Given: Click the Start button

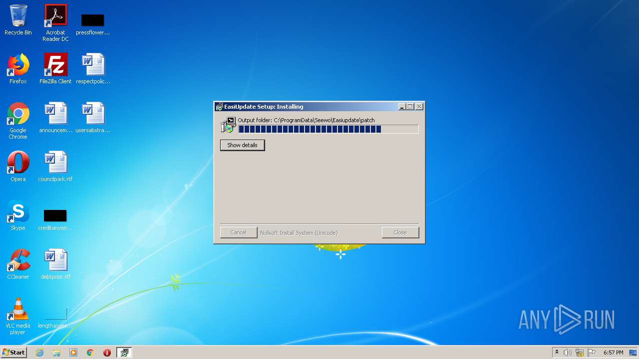Looking at the screenshot, I should (13, 353).
